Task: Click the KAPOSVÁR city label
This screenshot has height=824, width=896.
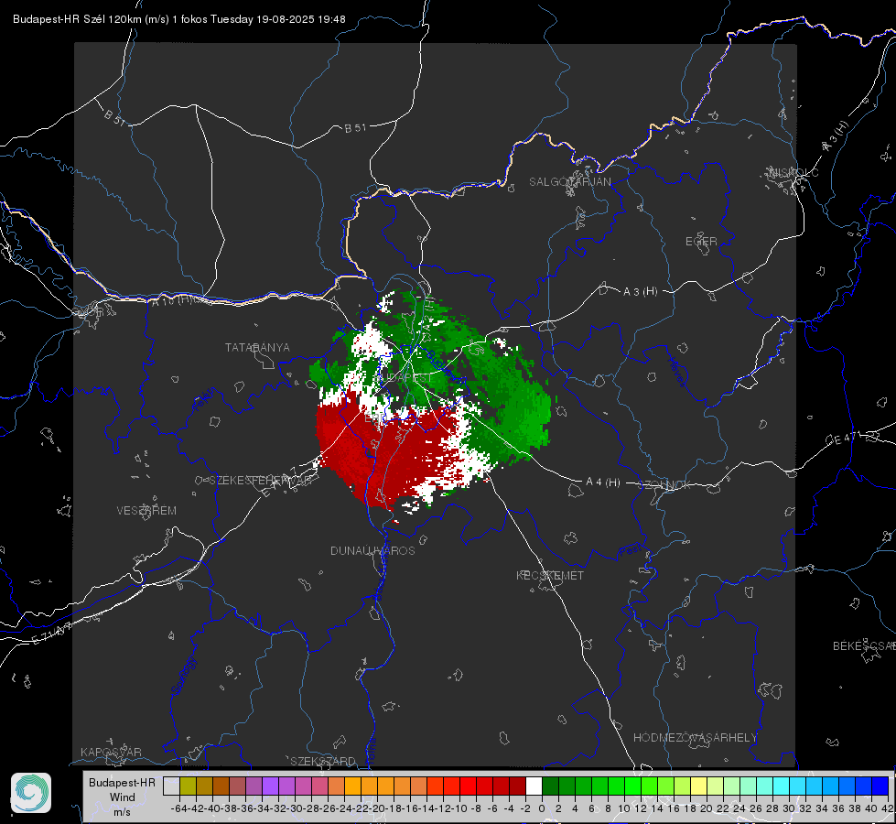Action: tap(111, 752)
